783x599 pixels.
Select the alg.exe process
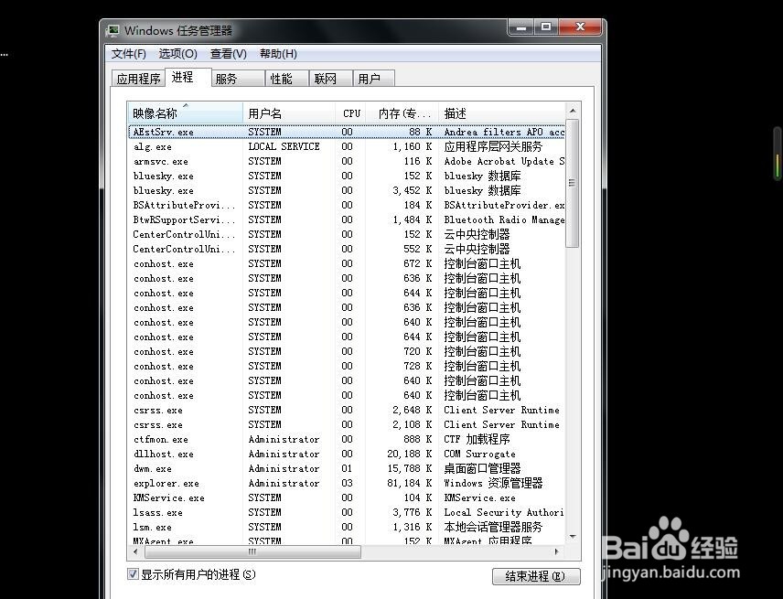point(347,146)
